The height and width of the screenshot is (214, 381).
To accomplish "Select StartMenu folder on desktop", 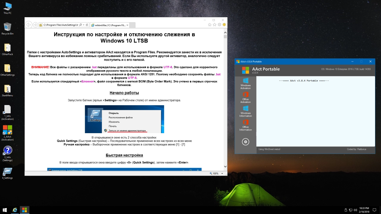I will [7, 91].
